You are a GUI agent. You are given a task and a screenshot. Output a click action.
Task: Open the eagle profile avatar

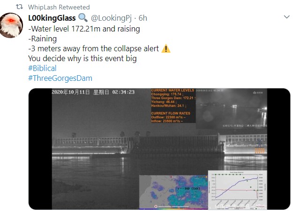[11, 25]
